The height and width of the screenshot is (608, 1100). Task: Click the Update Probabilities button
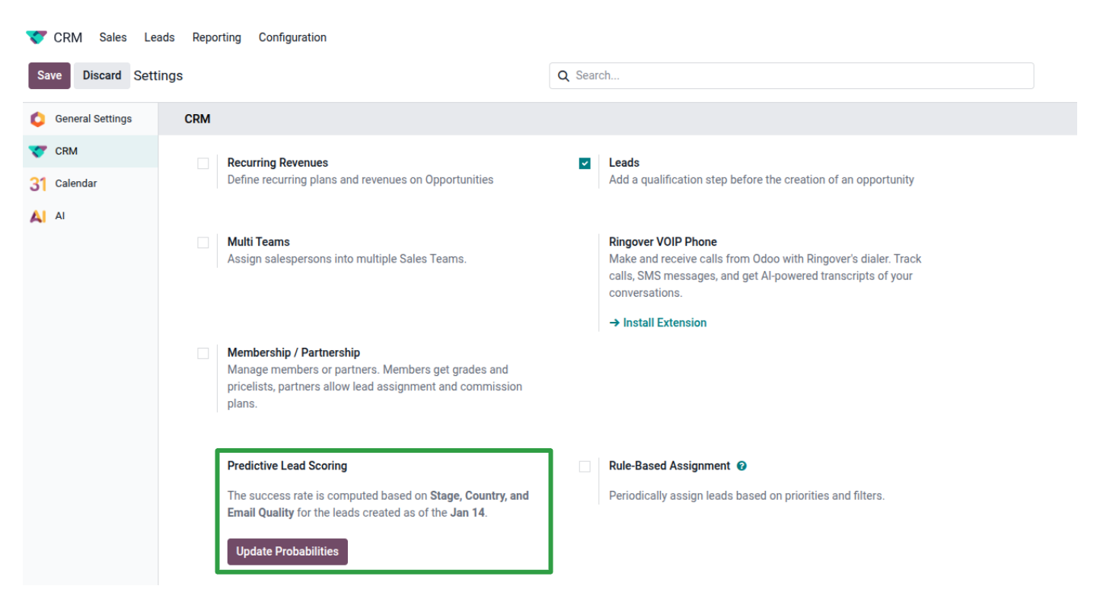tap(287, 552)
